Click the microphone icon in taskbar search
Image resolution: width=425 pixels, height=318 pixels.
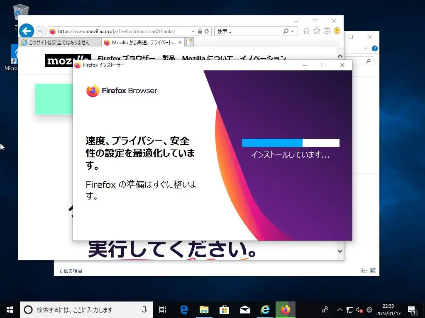(144, 310)
